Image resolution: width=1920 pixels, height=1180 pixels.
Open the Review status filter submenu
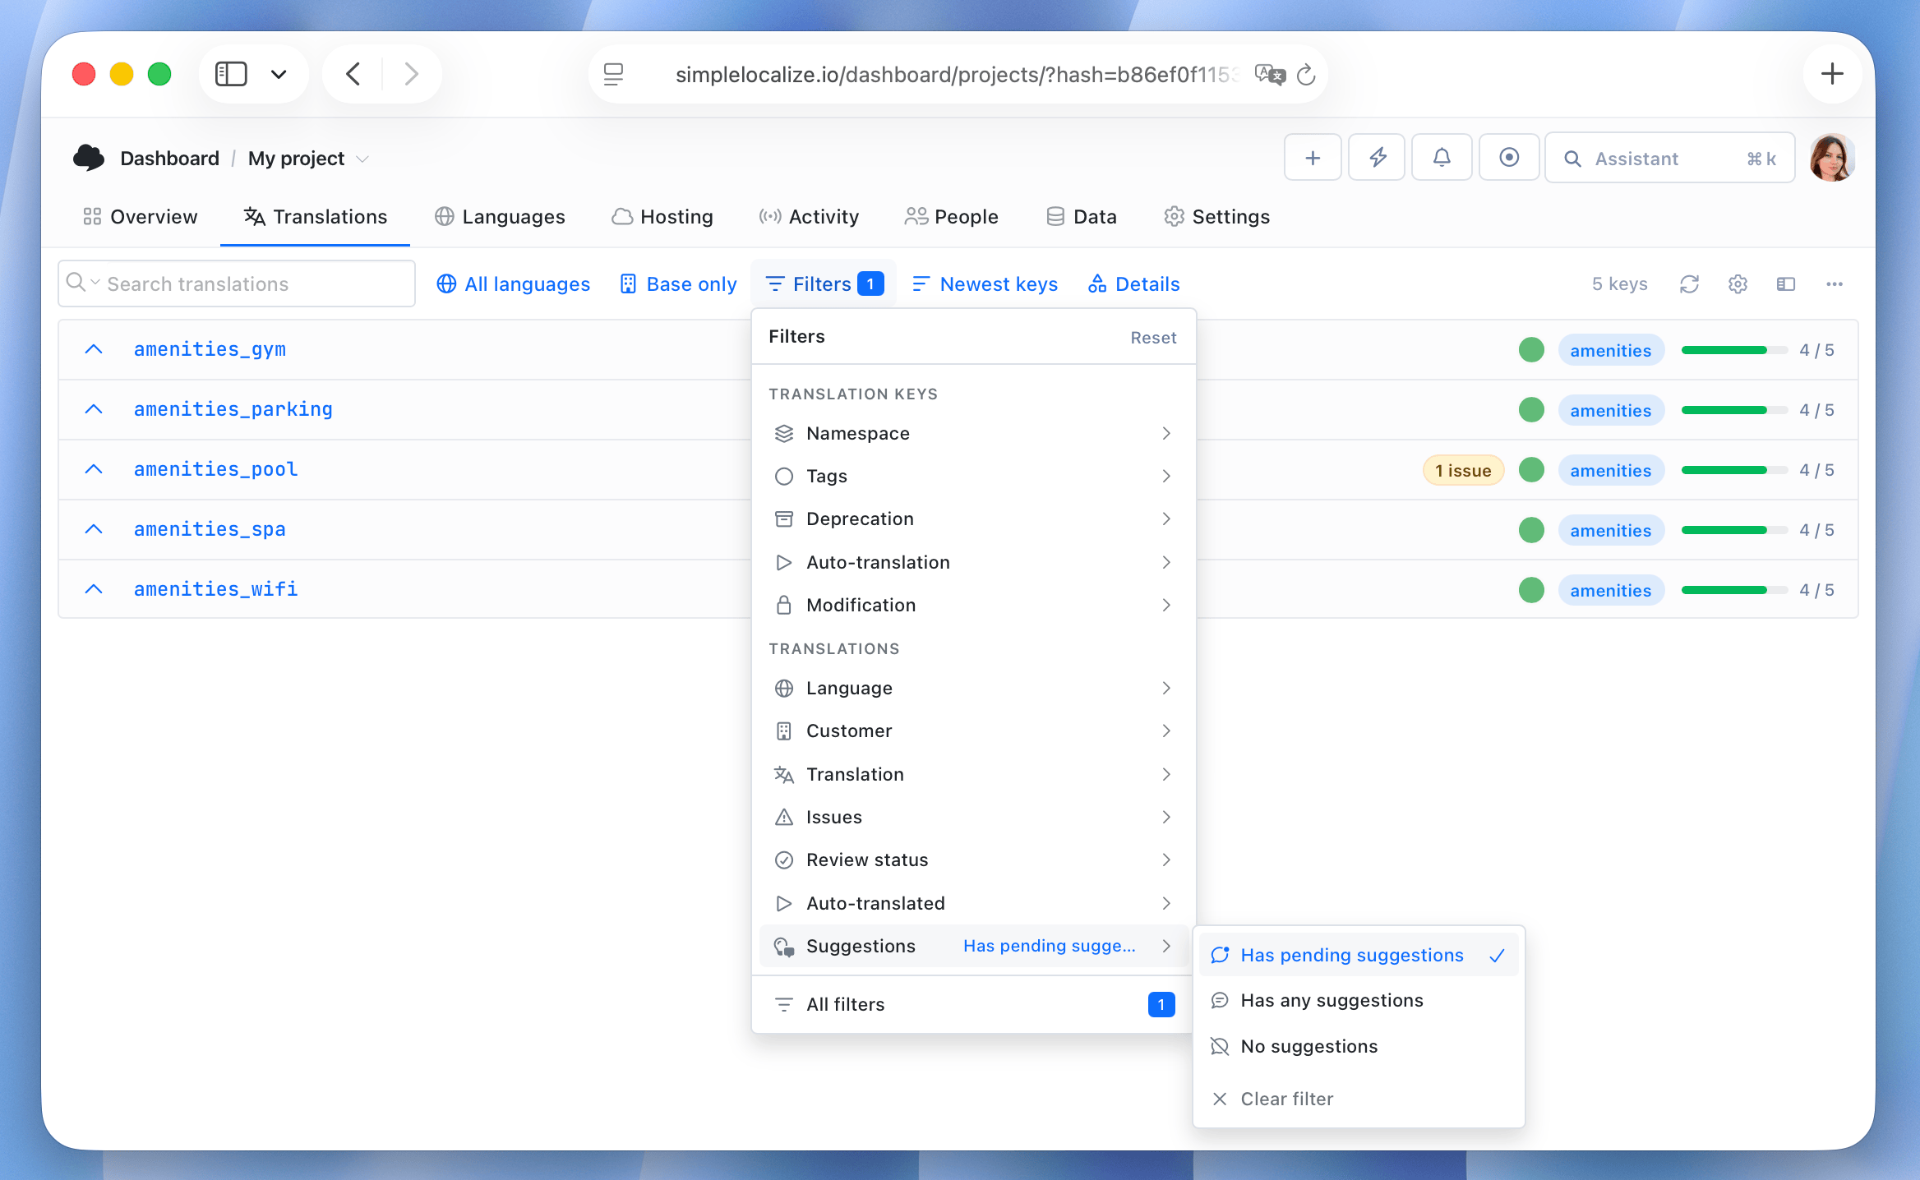[x=972, y=860]
